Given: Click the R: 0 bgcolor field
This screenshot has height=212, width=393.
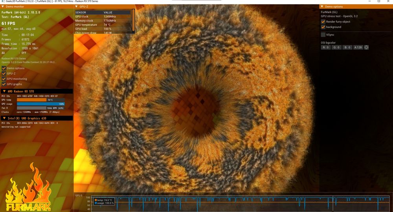Looking at the screenshot, I should [326, 47].
